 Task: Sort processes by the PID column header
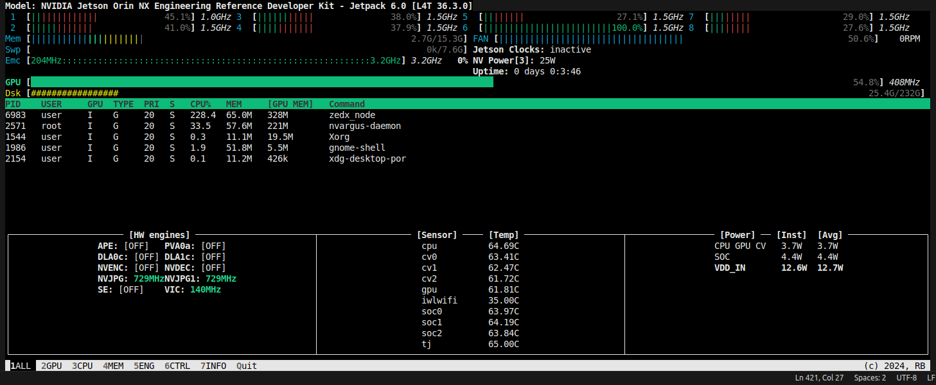coord(13,104)
